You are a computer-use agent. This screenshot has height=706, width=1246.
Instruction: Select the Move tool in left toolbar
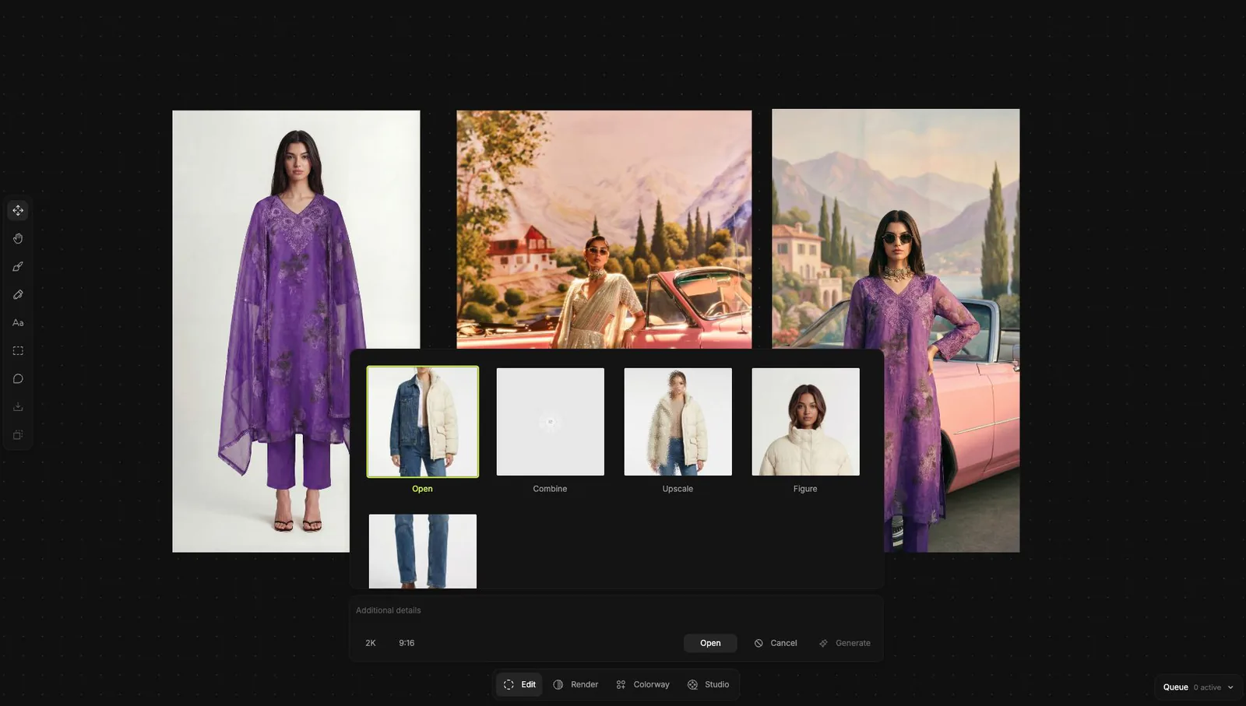18,210
